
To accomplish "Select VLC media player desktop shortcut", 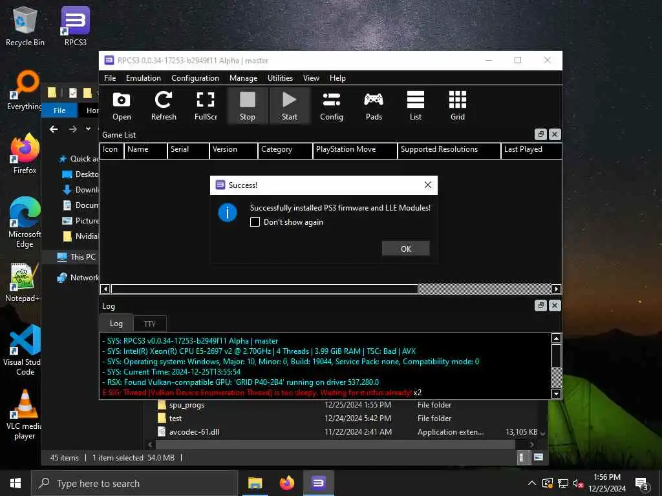I will pyautogui.click(x=25, y=415).
